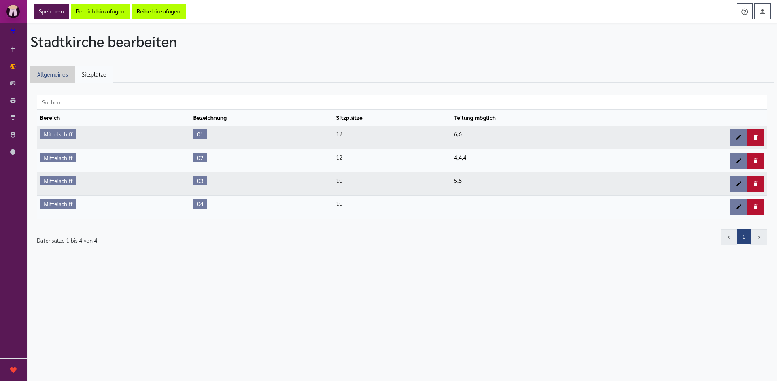
Task: Click Mittelschiff badge in row 04
Action: click(x=58, y=204)
